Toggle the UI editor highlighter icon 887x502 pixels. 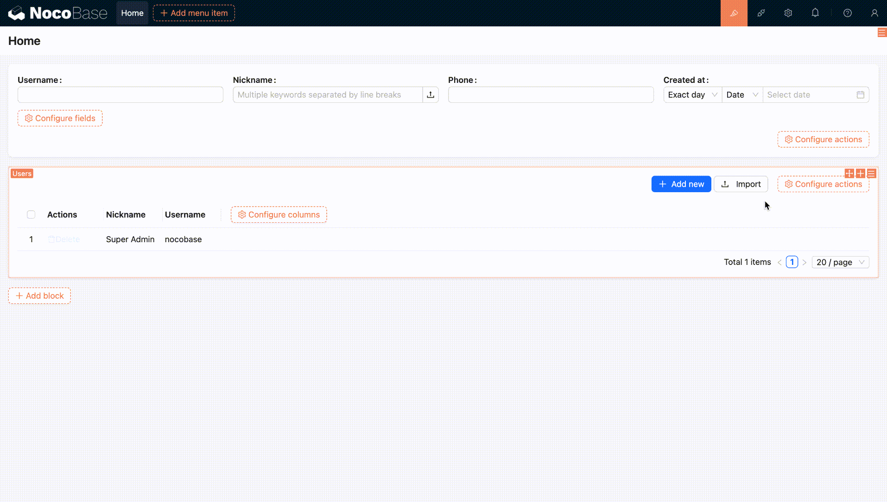click(734, 13)
